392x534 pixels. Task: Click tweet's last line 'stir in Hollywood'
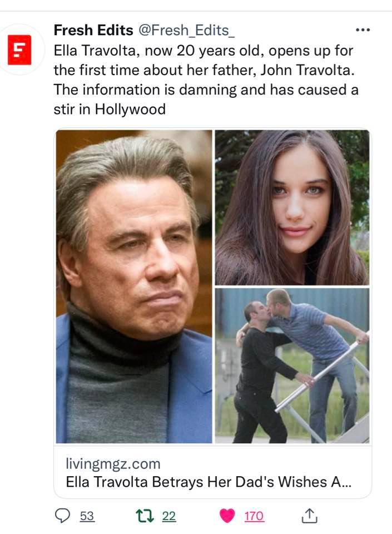tap(110, 110)
